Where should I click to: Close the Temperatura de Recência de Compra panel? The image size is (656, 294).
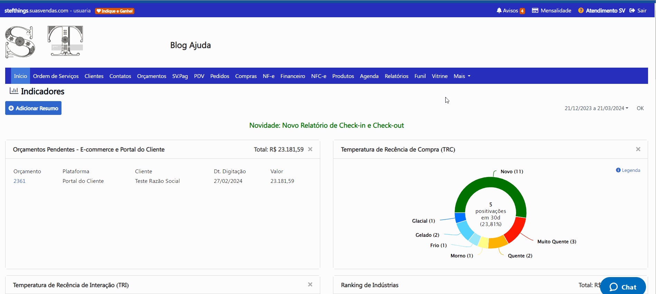(638, 149)
